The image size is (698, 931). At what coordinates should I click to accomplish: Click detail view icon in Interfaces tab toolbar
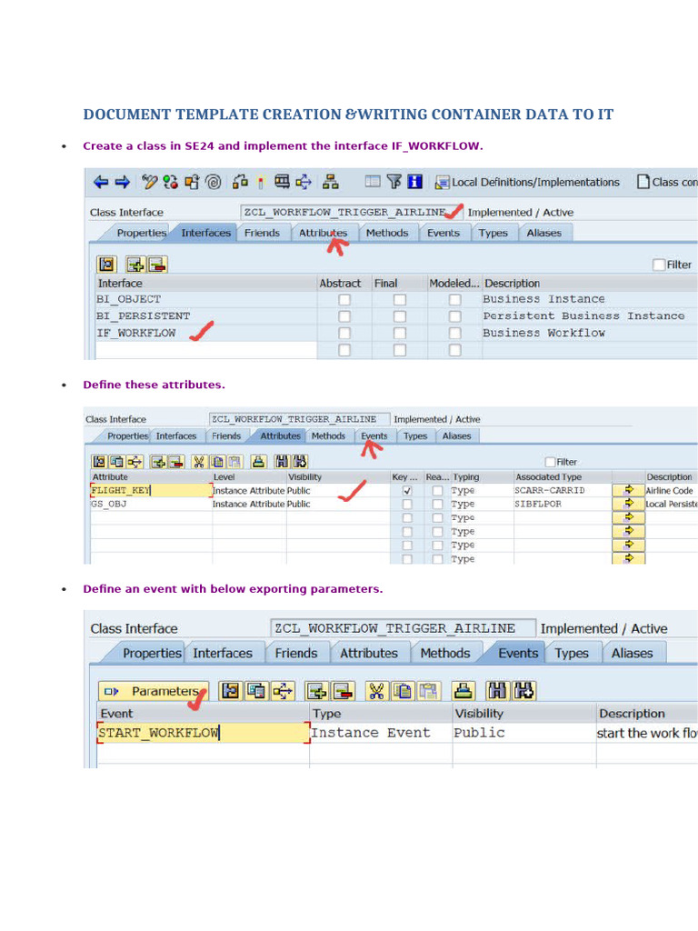coord(107,265)
